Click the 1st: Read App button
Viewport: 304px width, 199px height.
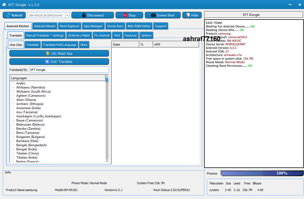tap(59, 53)
